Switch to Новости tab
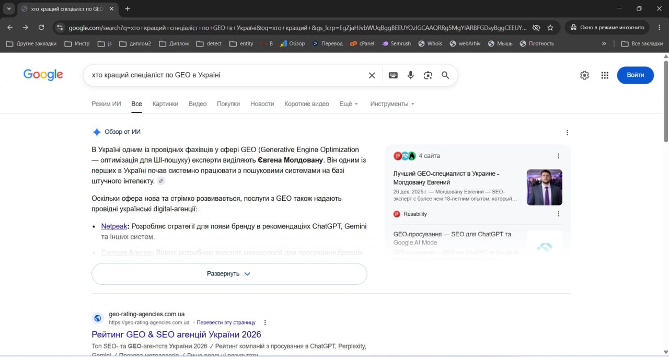This screenshot has width=669, height=357. (262, 104)
